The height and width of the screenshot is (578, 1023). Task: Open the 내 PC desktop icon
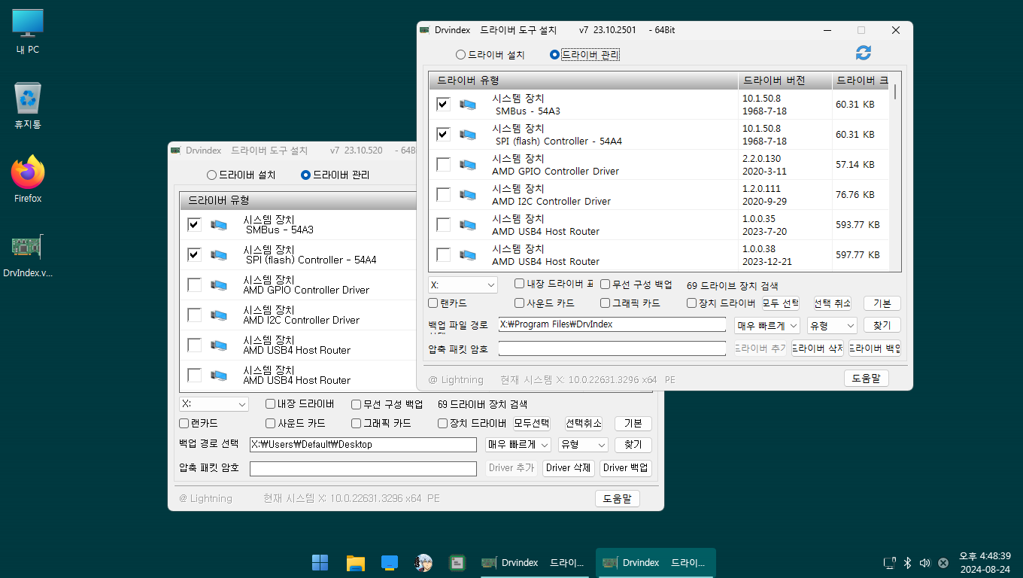pyautogui.click(x=28, y=32)
